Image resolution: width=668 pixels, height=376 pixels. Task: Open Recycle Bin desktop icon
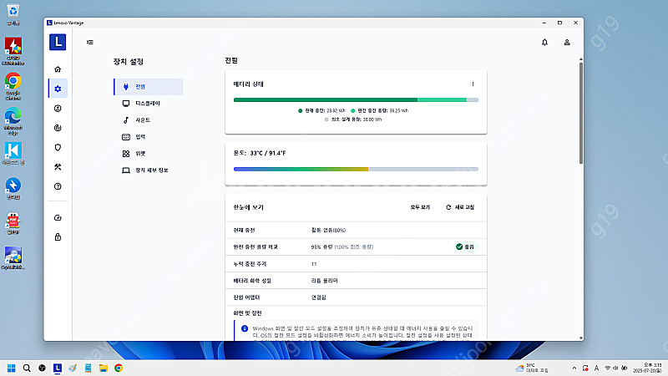(13, 14)
